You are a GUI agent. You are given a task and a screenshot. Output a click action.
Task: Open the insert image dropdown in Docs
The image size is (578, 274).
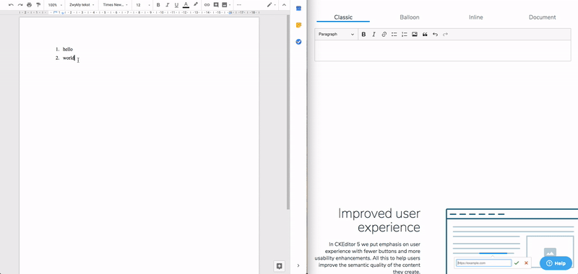coord(226,5)
